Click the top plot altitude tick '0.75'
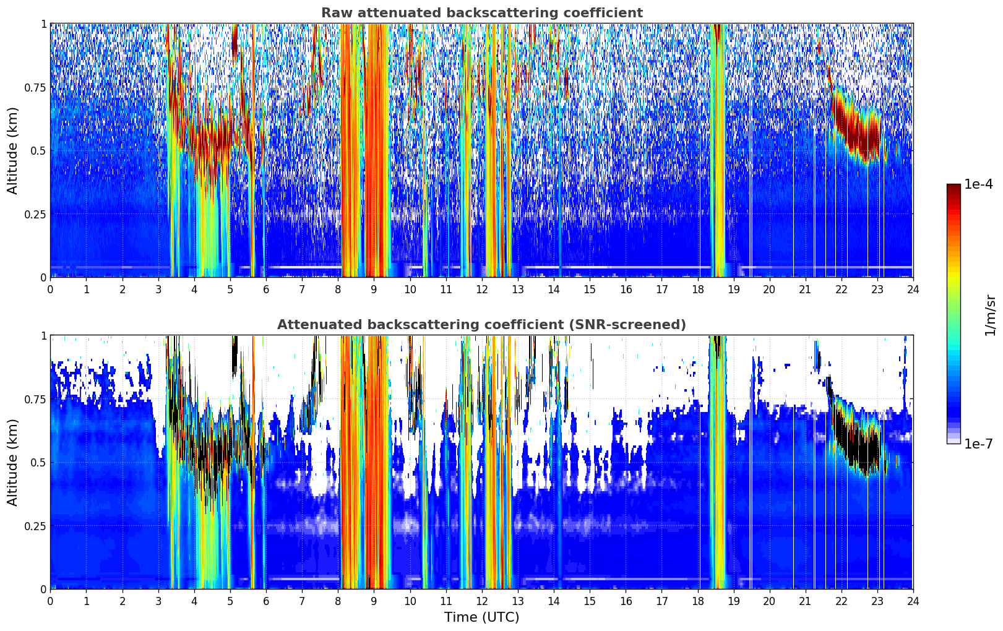This screenshot has height=631, width=1003. coord(35,87)
